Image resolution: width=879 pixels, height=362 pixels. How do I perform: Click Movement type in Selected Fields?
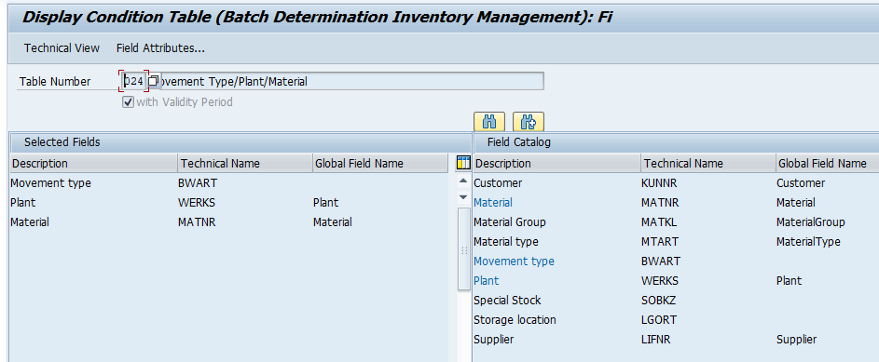pyautogui.click(x=50, y=183)
